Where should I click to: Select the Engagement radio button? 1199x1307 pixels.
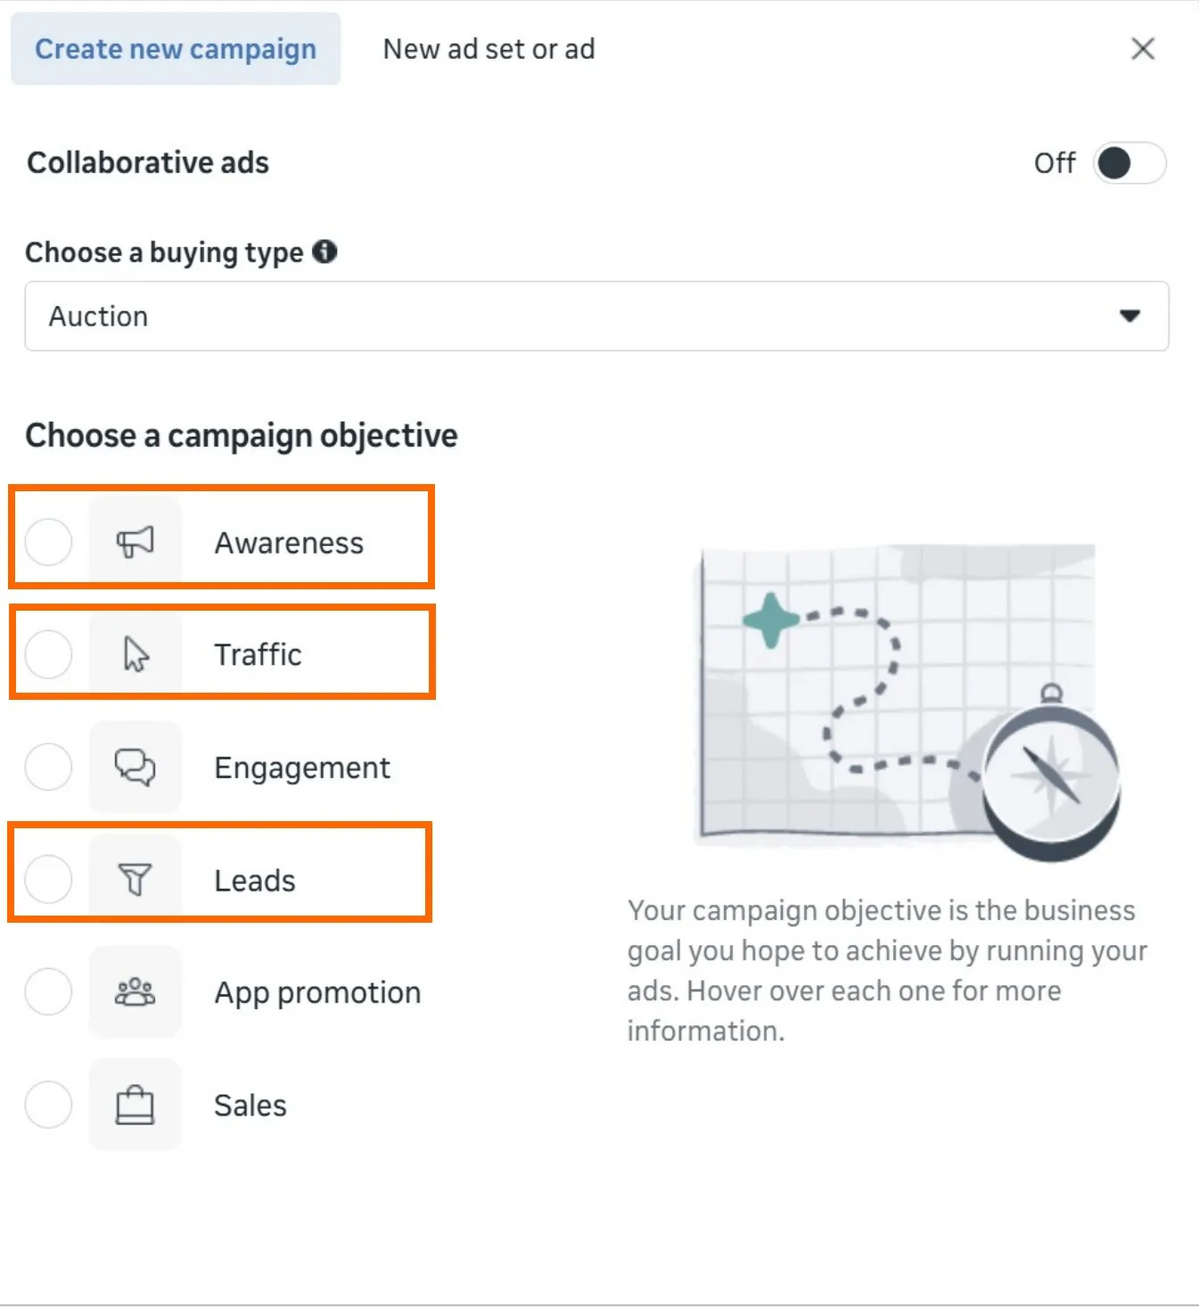pos(48,767)
